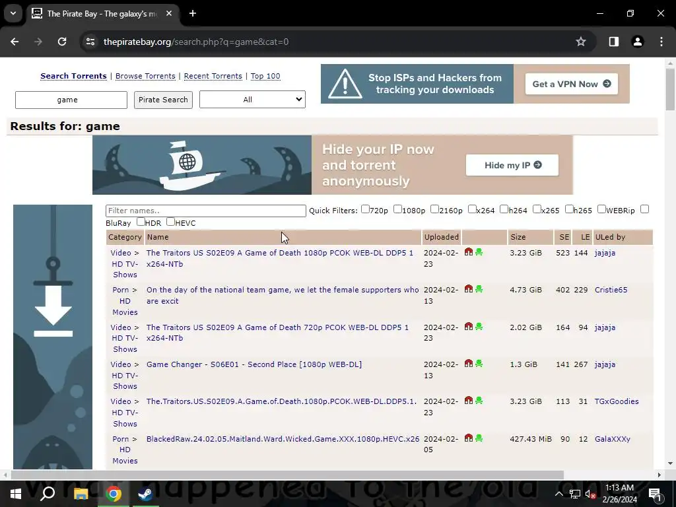Open Search Torrents menu link
Screen dimensions: 676x507
(73, 76)
